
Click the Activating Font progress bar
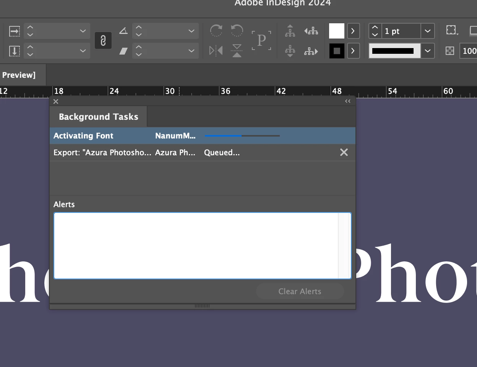(x=242, y=136)
